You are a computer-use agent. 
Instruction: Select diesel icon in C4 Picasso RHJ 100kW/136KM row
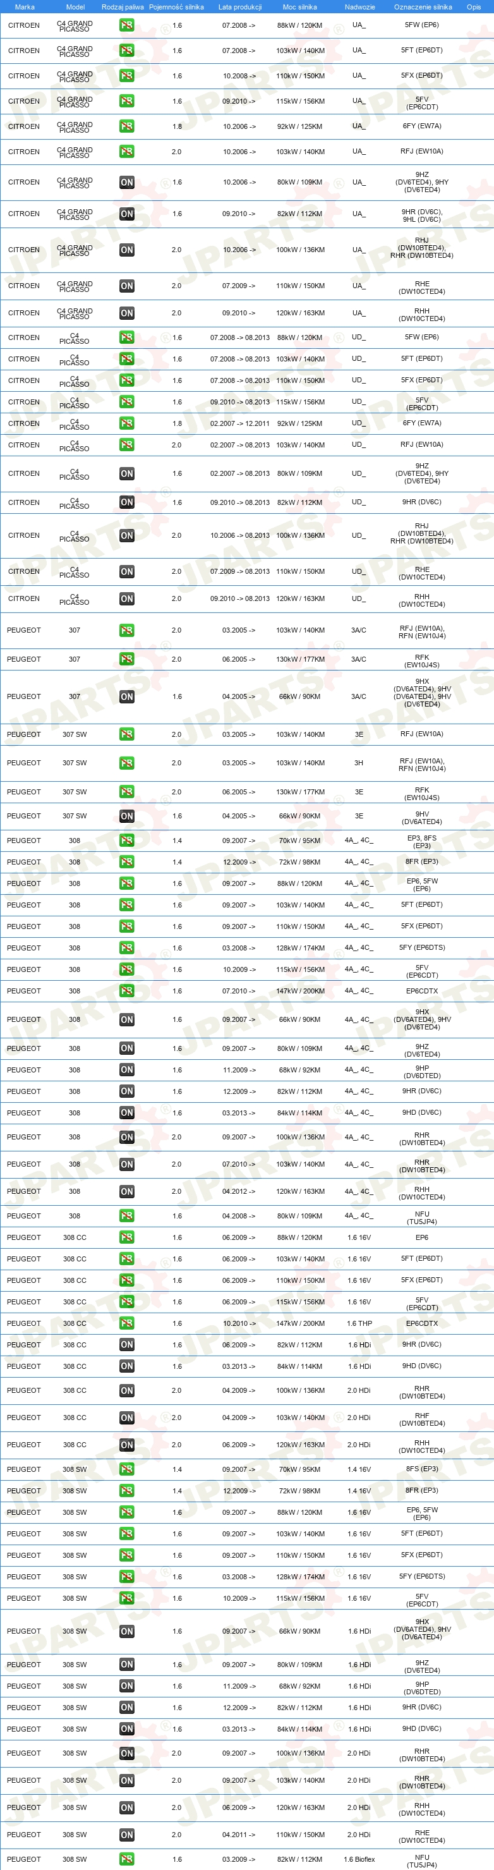(126, 536)
